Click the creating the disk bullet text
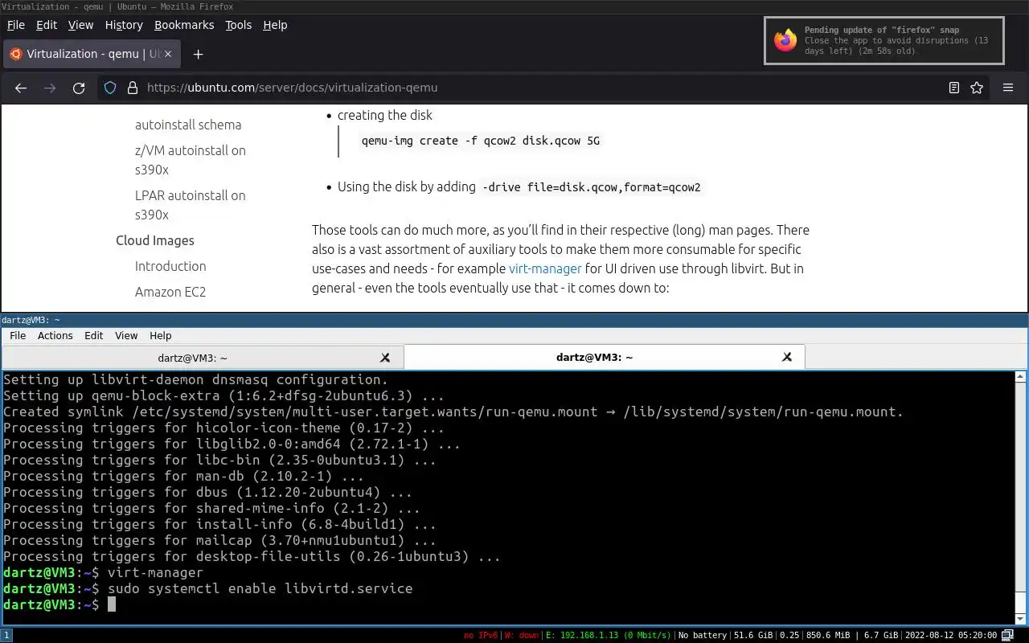The image size is (1029, 643). (385, 115)
